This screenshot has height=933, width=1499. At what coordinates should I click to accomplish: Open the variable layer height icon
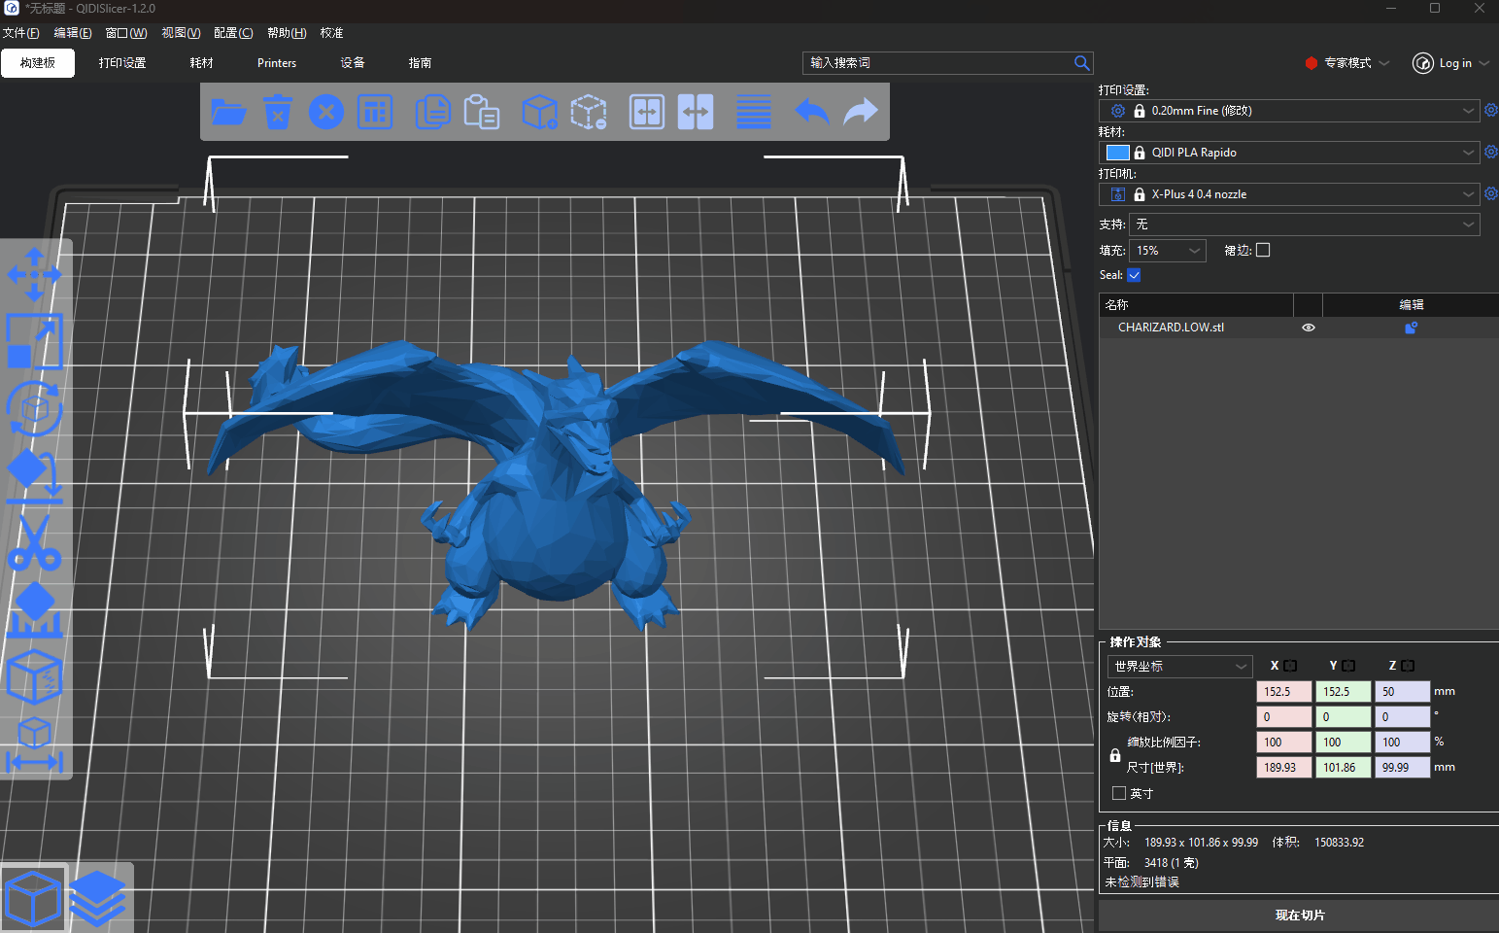pyautogui.click(x=754, y=112)
